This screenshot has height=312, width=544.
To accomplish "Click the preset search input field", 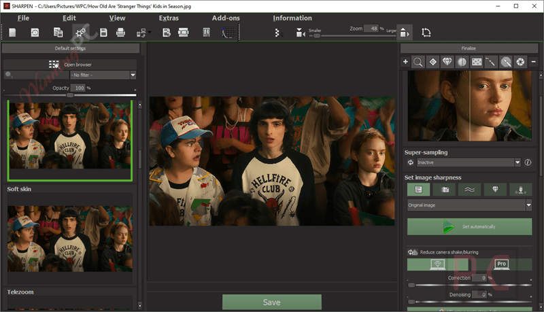I will (37, 75).
